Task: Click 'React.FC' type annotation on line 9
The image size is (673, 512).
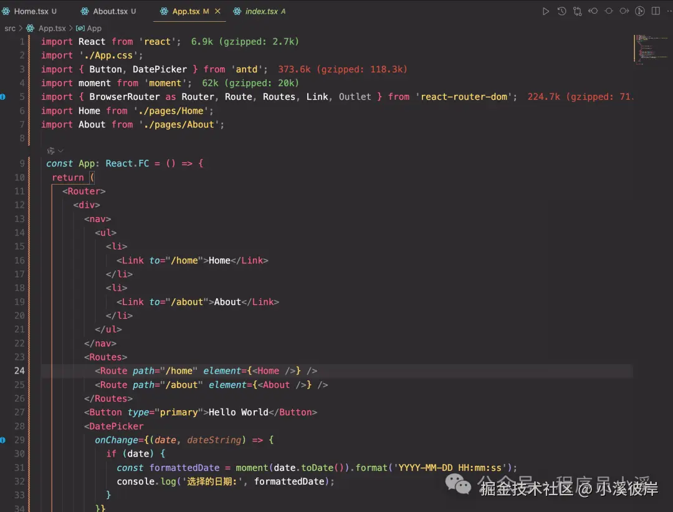Action: coord(128,163)
